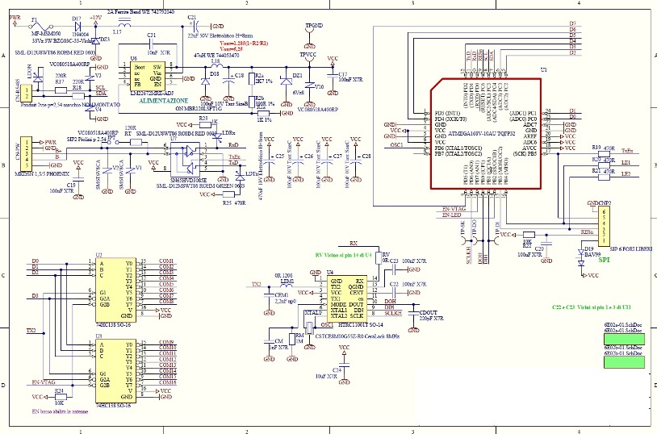Click the TPVCC test point symbol

308,59
